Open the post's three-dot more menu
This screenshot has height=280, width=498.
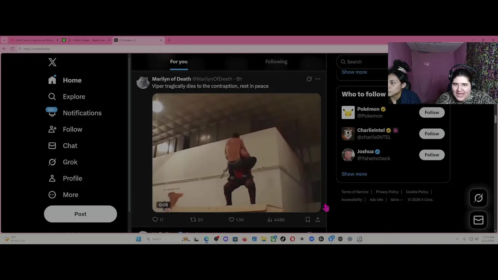(x=318, y=79)
